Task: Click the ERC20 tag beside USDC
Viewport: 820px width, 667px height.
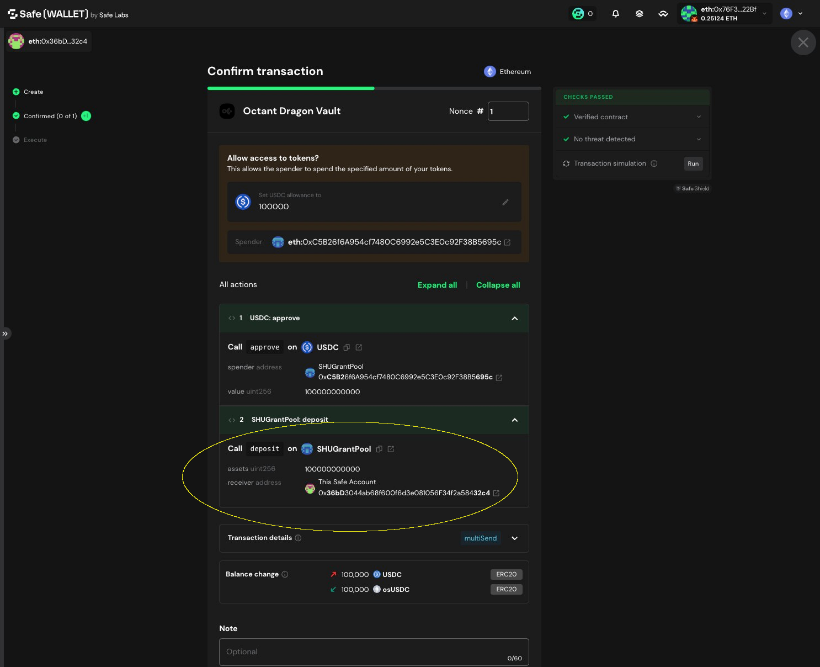Action: click(x=506, y=574)
